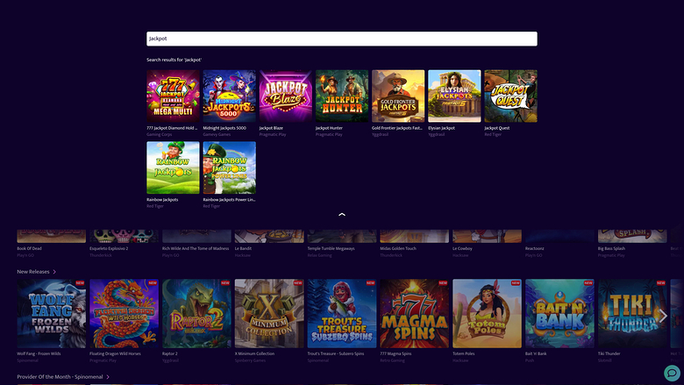Image resolution: width=684 pixels, height=385 pixels.
Task: Click the Tiki Thunder title text
Action: (x=609, y=353)
